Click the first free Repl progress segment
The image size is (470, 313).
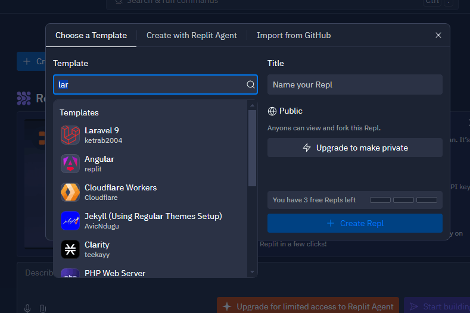[380, 200]
